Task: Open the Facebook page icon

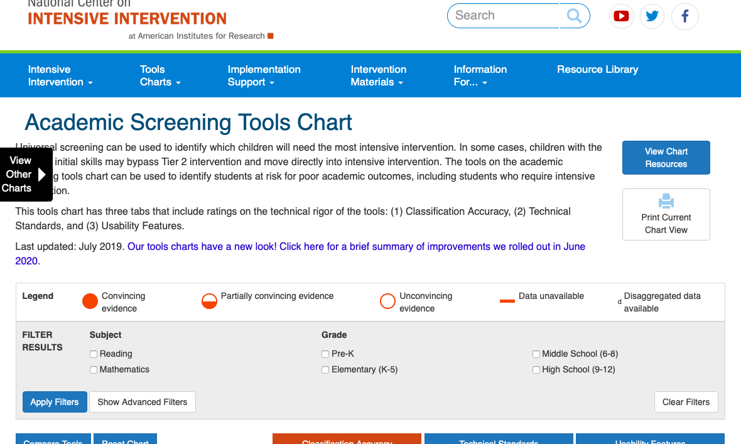Action: point(684,16)
